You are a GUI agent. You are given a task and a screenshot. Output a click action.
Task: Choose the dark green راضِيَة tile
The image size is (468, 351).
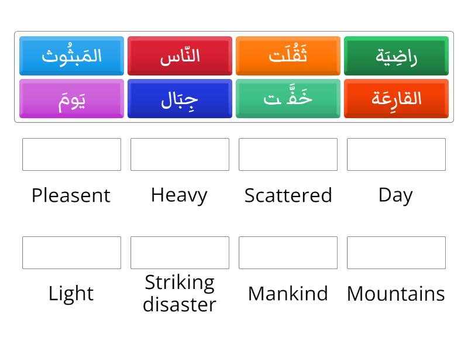(x=396, y=56)
